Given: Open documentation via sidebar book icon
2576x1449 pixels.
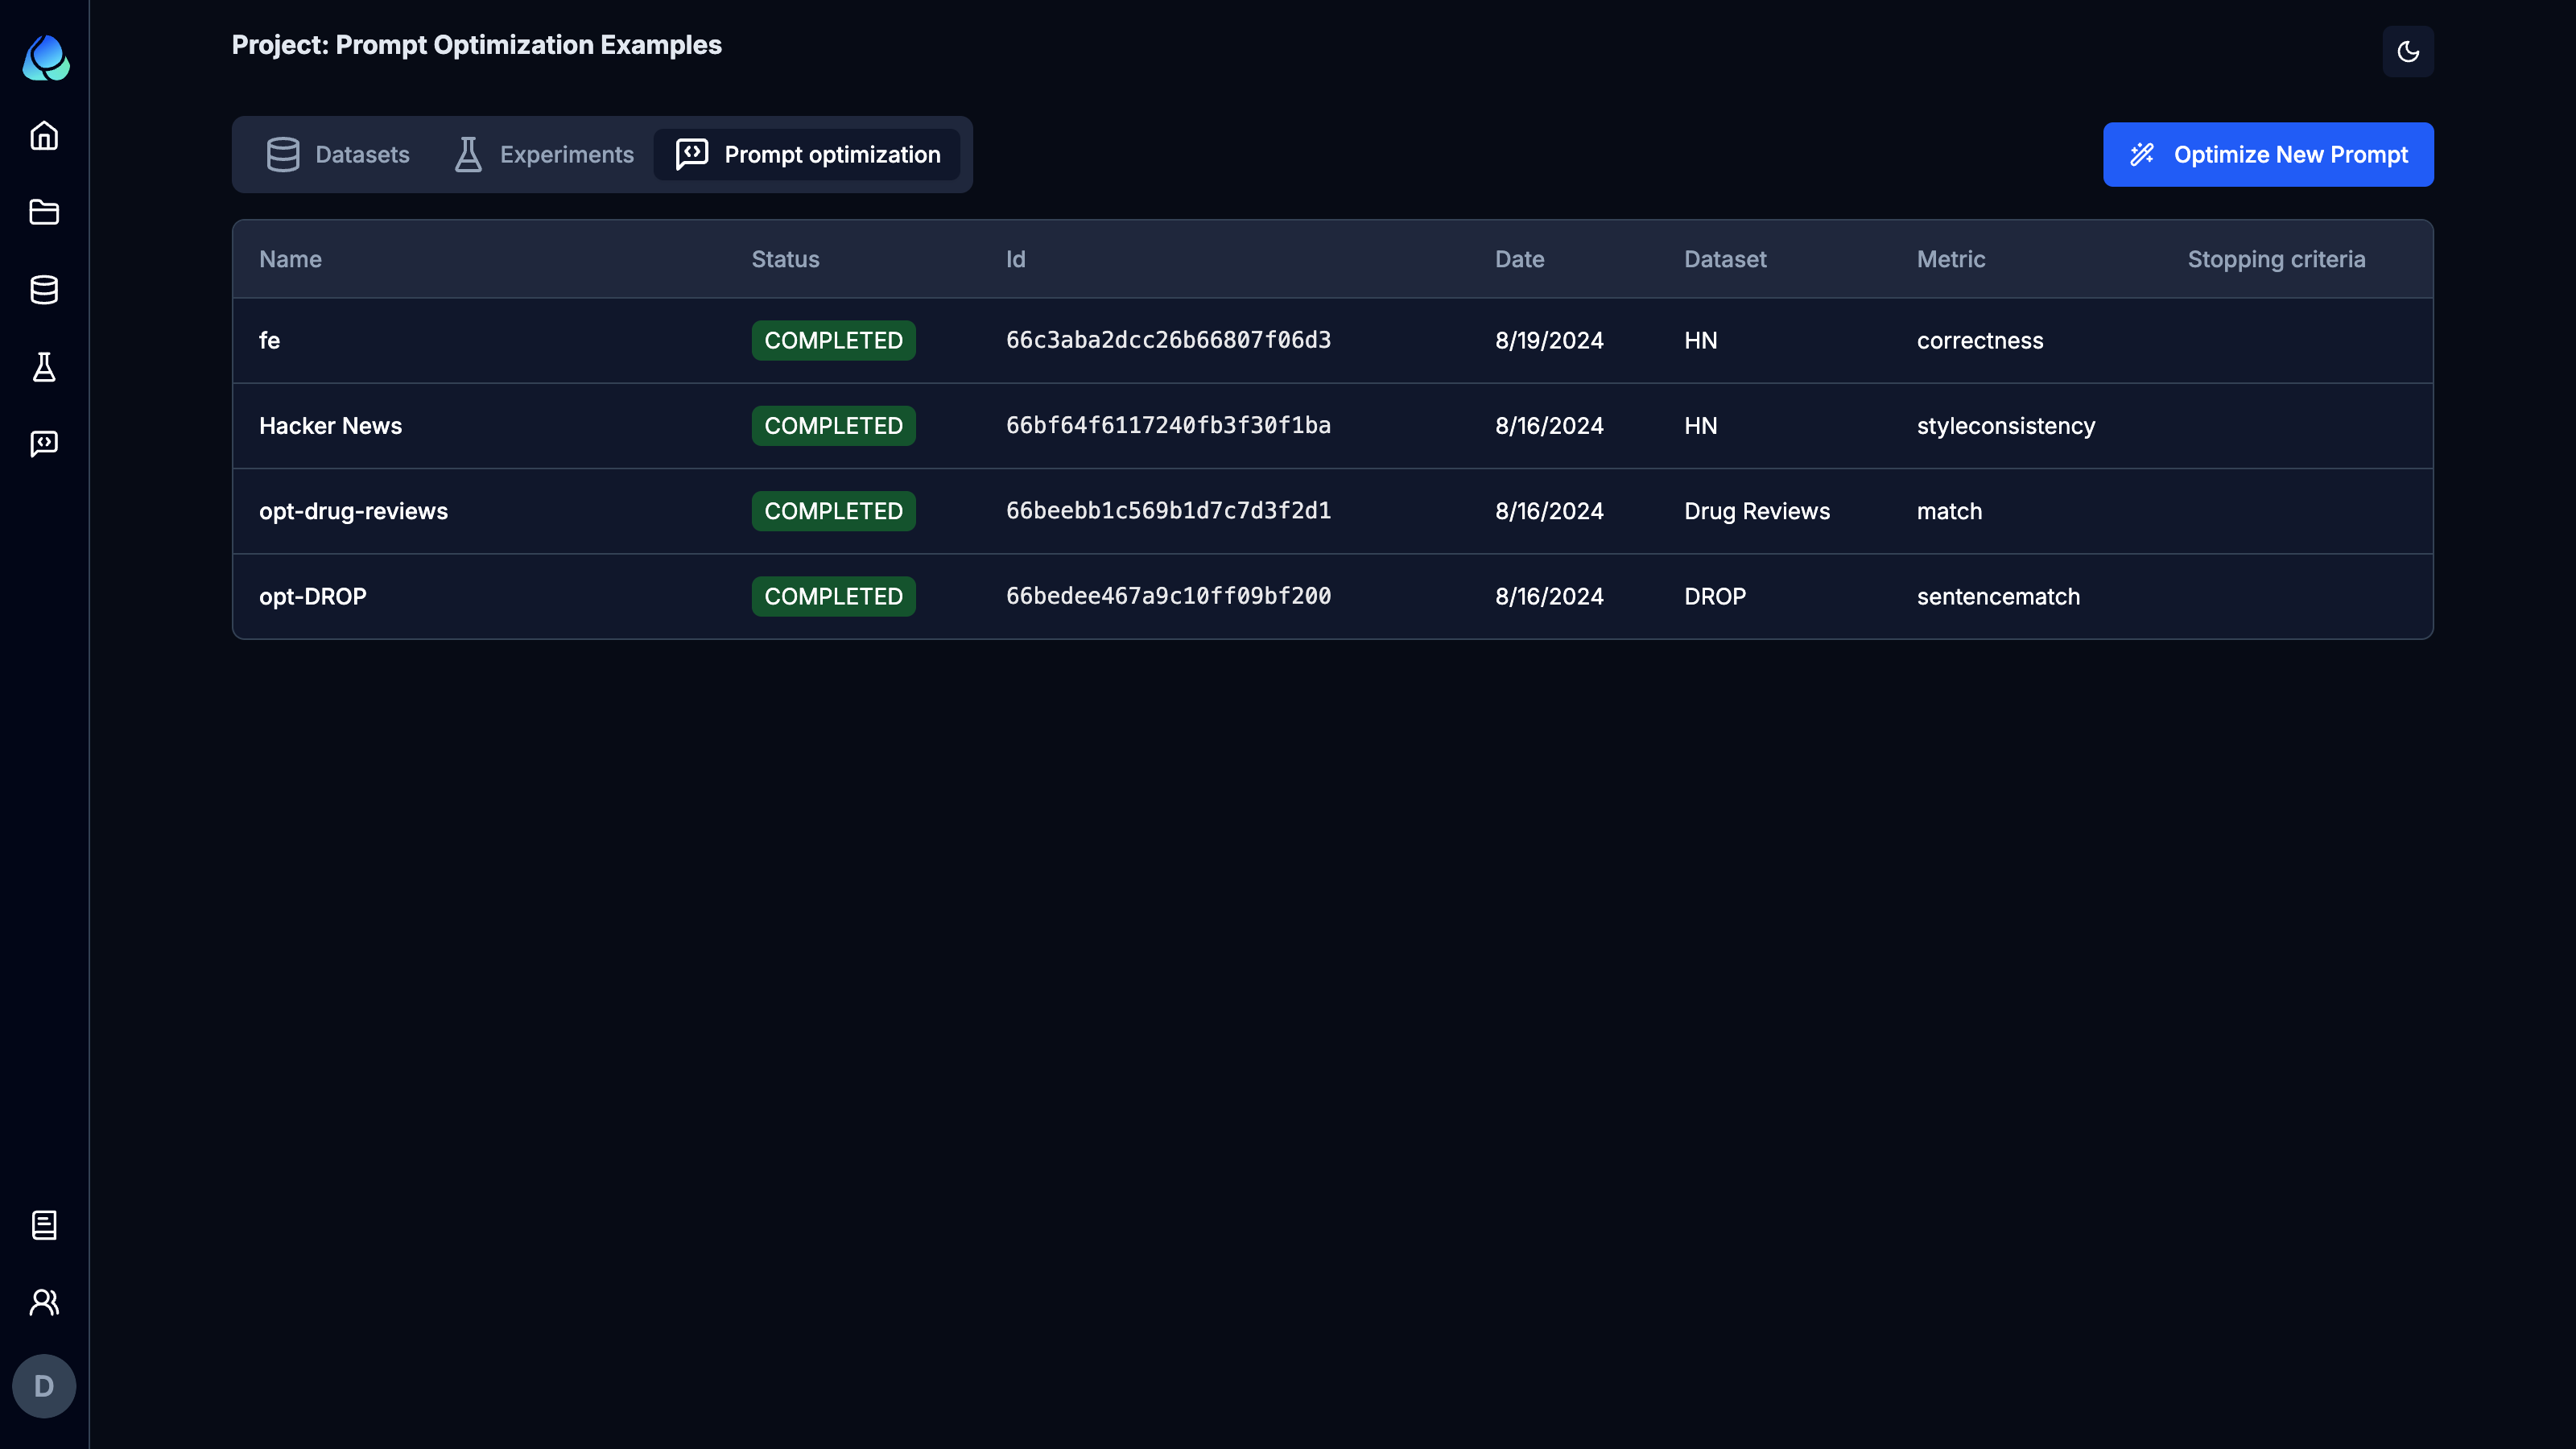Looking at the screenshot, I should click(44, 1225).
